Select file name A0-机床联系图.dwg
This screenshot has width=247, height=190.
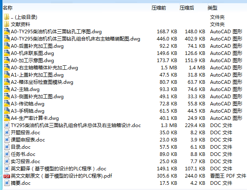32,53
